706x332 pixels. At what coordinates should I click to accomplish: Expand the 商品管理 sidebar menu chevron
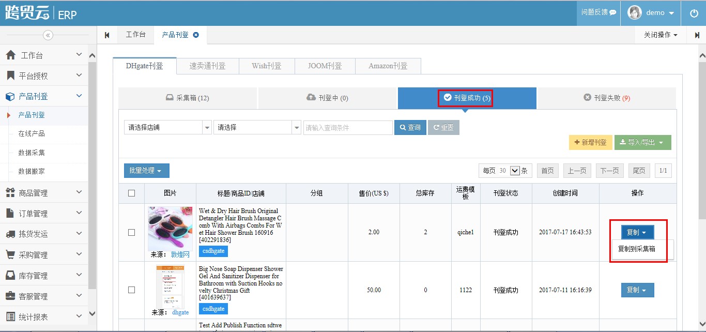coord(79,192)
